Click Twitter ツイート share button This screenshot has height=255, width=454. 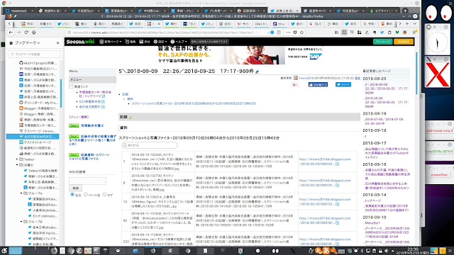click(343, 84)
